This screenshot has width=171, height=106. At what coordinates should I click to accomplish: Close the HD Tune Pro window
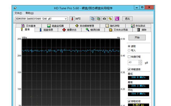[x=149, y=7]
